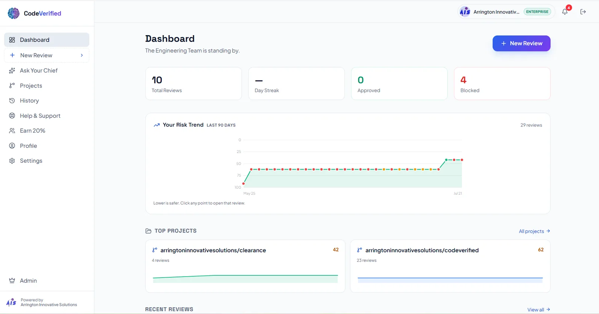Click the History clock icon
Screen dimensions: 599x314
pyautogui.click(x=12, y=101)
